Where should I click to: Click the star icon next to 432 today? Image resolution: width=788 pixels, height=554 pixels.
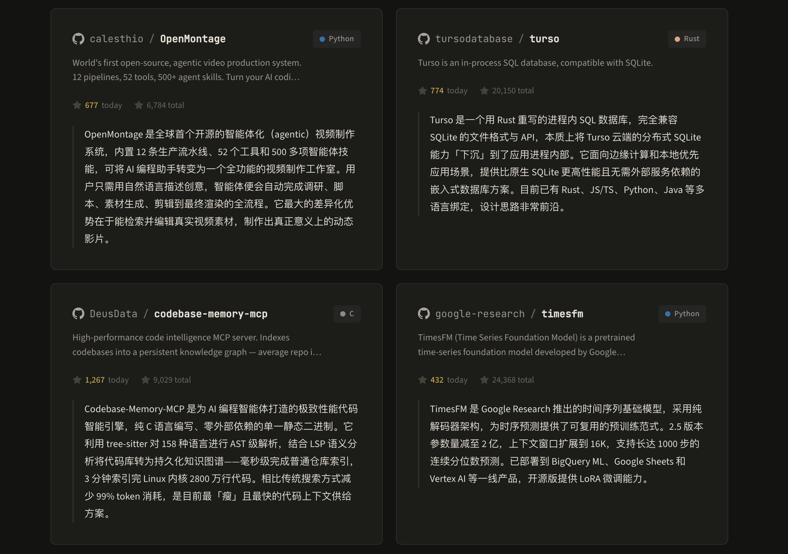(423, 380)
